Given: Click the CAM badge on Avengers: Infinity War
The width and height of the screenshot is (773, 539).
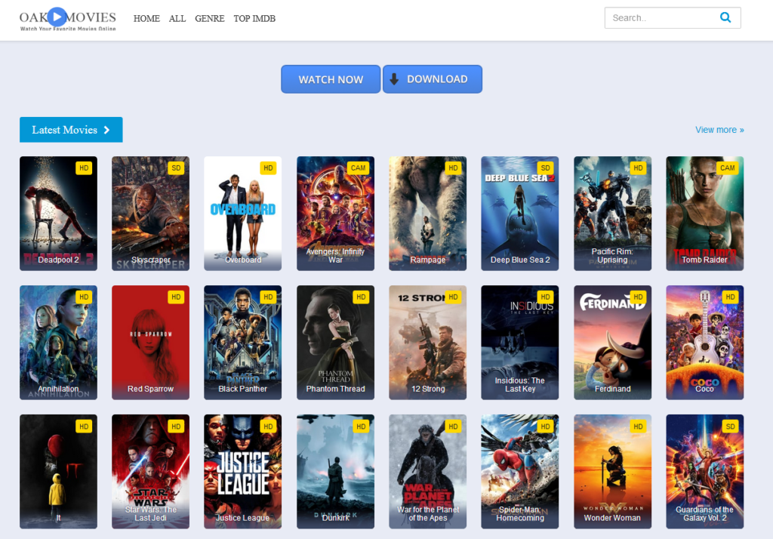Looking at the screenshot, I should click(358, 168).
